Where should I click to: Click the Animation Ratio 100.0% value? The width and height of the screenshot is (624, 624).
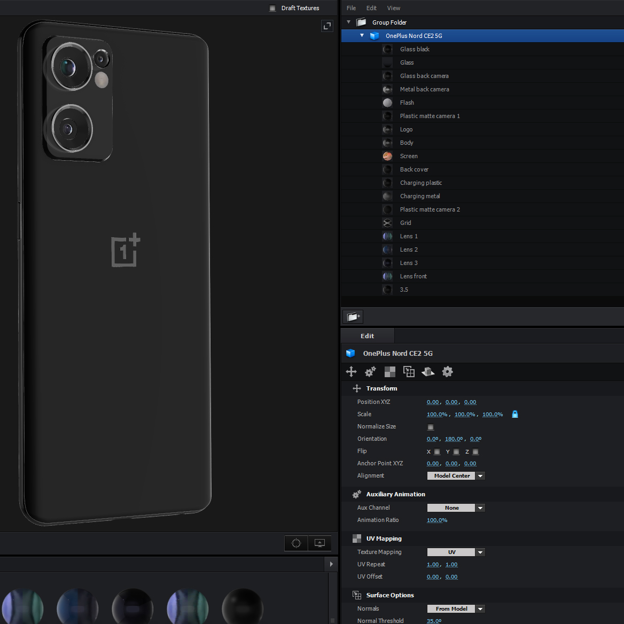[437, 520]
